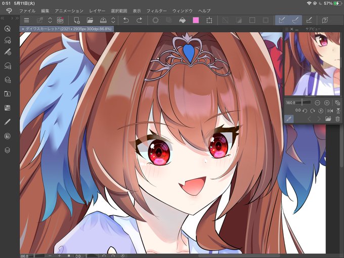Click the Scale/Rotate transform icon
Screen dimensions: 344x258
click(209, 20)
